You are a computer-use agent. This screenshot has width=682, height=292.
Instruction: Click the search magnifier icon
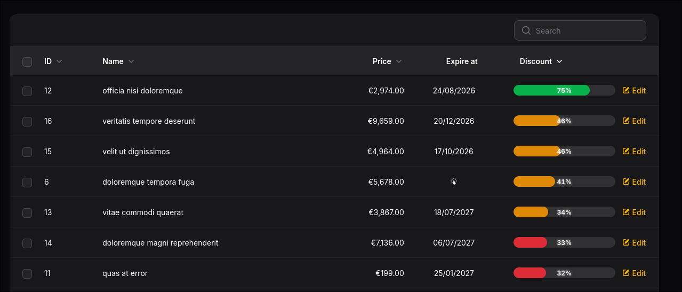tap(526, 30)
